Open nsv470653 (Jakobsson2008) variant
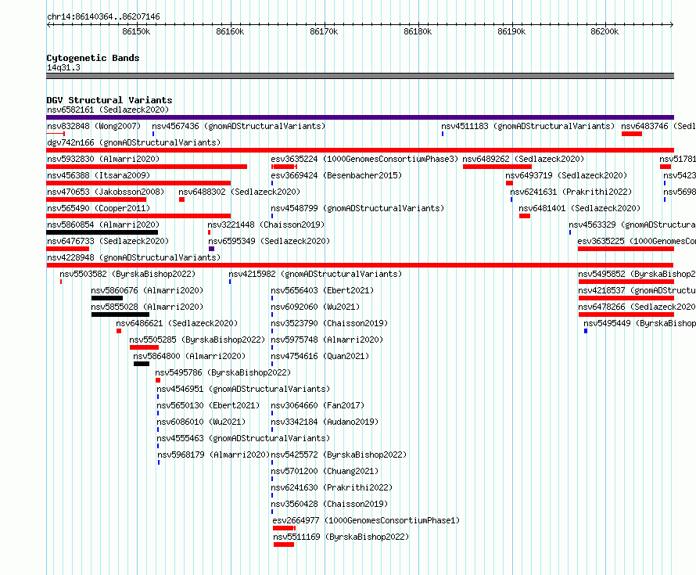696x575 pixels. click(x=106, y=192)
